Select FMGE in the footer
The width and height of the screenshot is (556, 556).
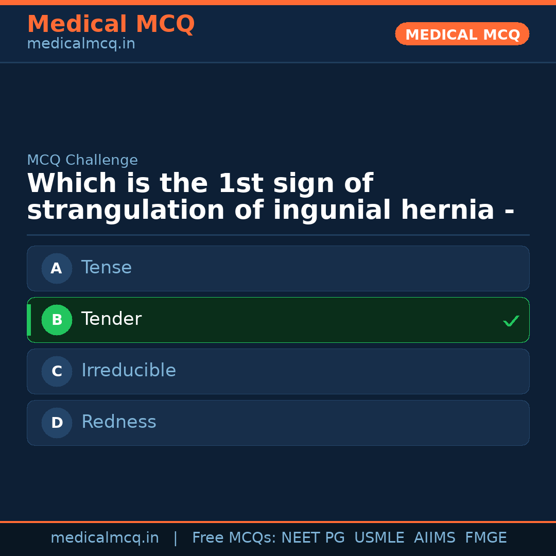click(485, 538)
